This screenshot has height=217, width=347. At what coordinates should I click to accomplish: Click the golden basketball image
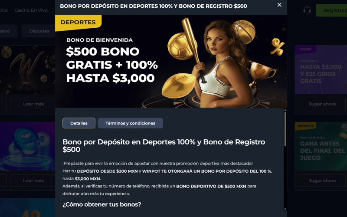[243, 32]
